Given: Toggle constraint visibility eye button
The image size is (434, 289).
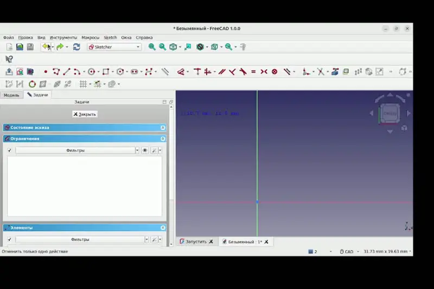Looking at the screenshot, I should (x=145, y=150).
